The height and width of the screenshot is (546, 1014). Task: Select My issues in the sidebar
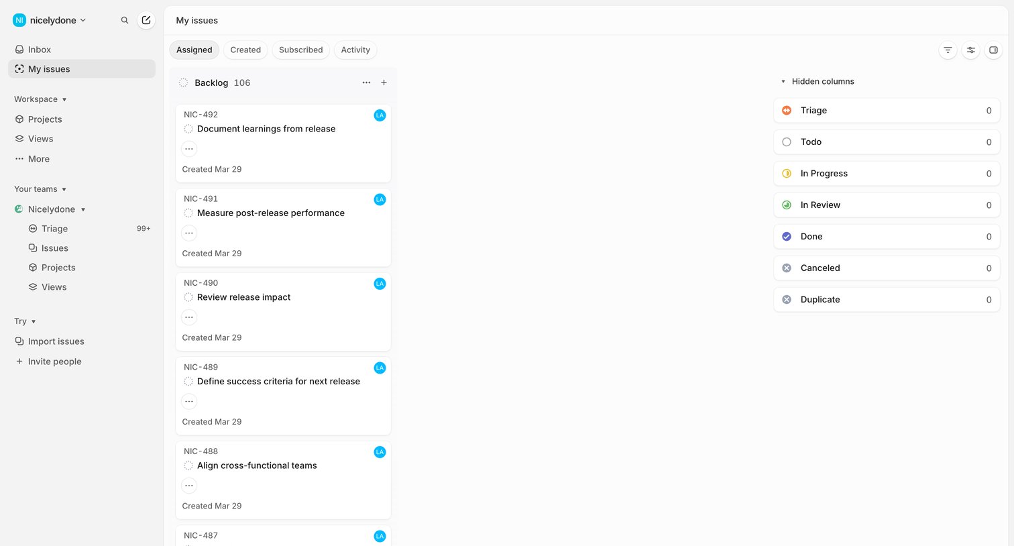[82, 69]
